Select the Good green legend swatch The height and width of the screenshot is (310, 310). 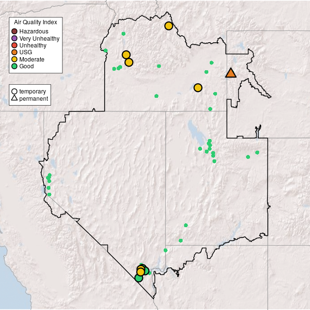(x=15, y=66)
